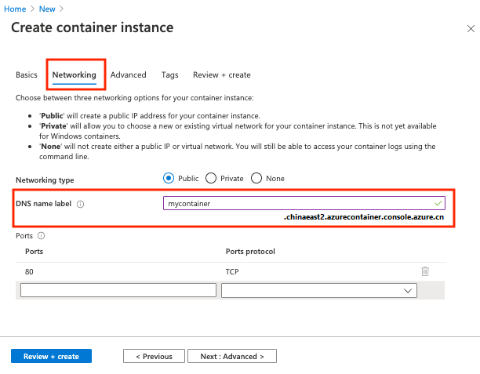480x374 pixels.
Task: Open the Networking tab
Action: pyautogui.click(x=75, y=75)
